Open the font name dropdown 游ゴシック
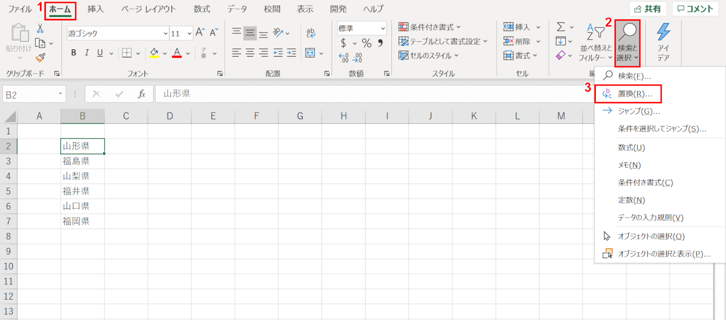The width and height of the screenshot is (726, 320). click(166, 33)
